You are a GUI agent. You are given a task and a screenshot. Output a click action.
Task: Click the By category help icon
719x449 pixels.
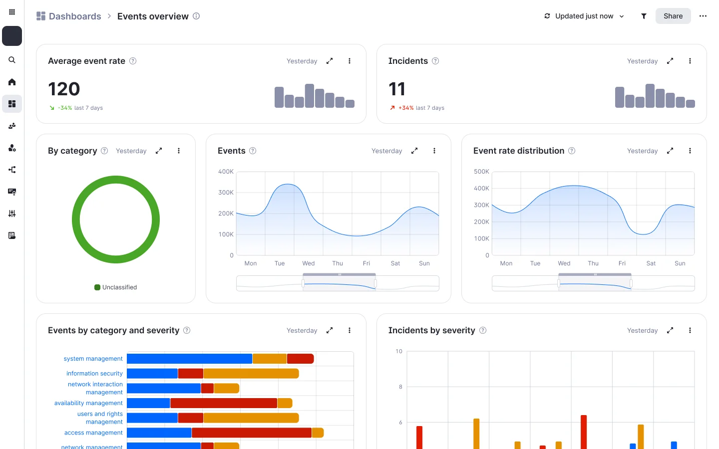point(104,151)
